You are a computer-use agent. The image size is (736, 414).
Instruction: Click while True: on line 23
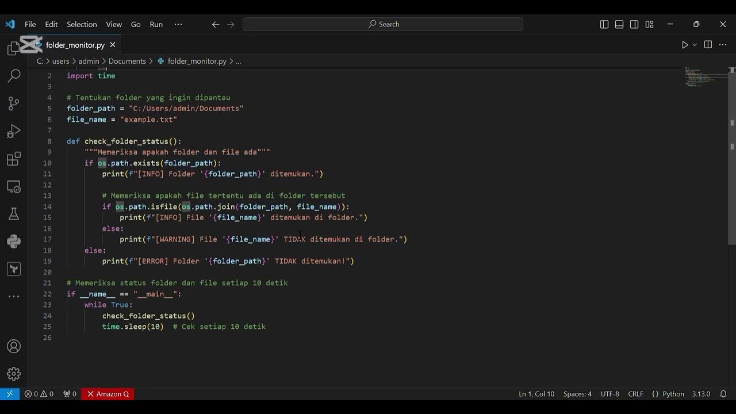(109, 305)
